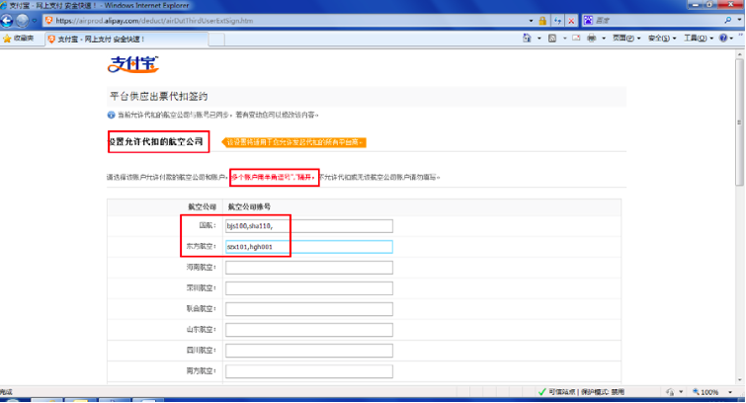Open the zoom level dropdown arrow
Screen dimensions: 746x403
point(730,392)
